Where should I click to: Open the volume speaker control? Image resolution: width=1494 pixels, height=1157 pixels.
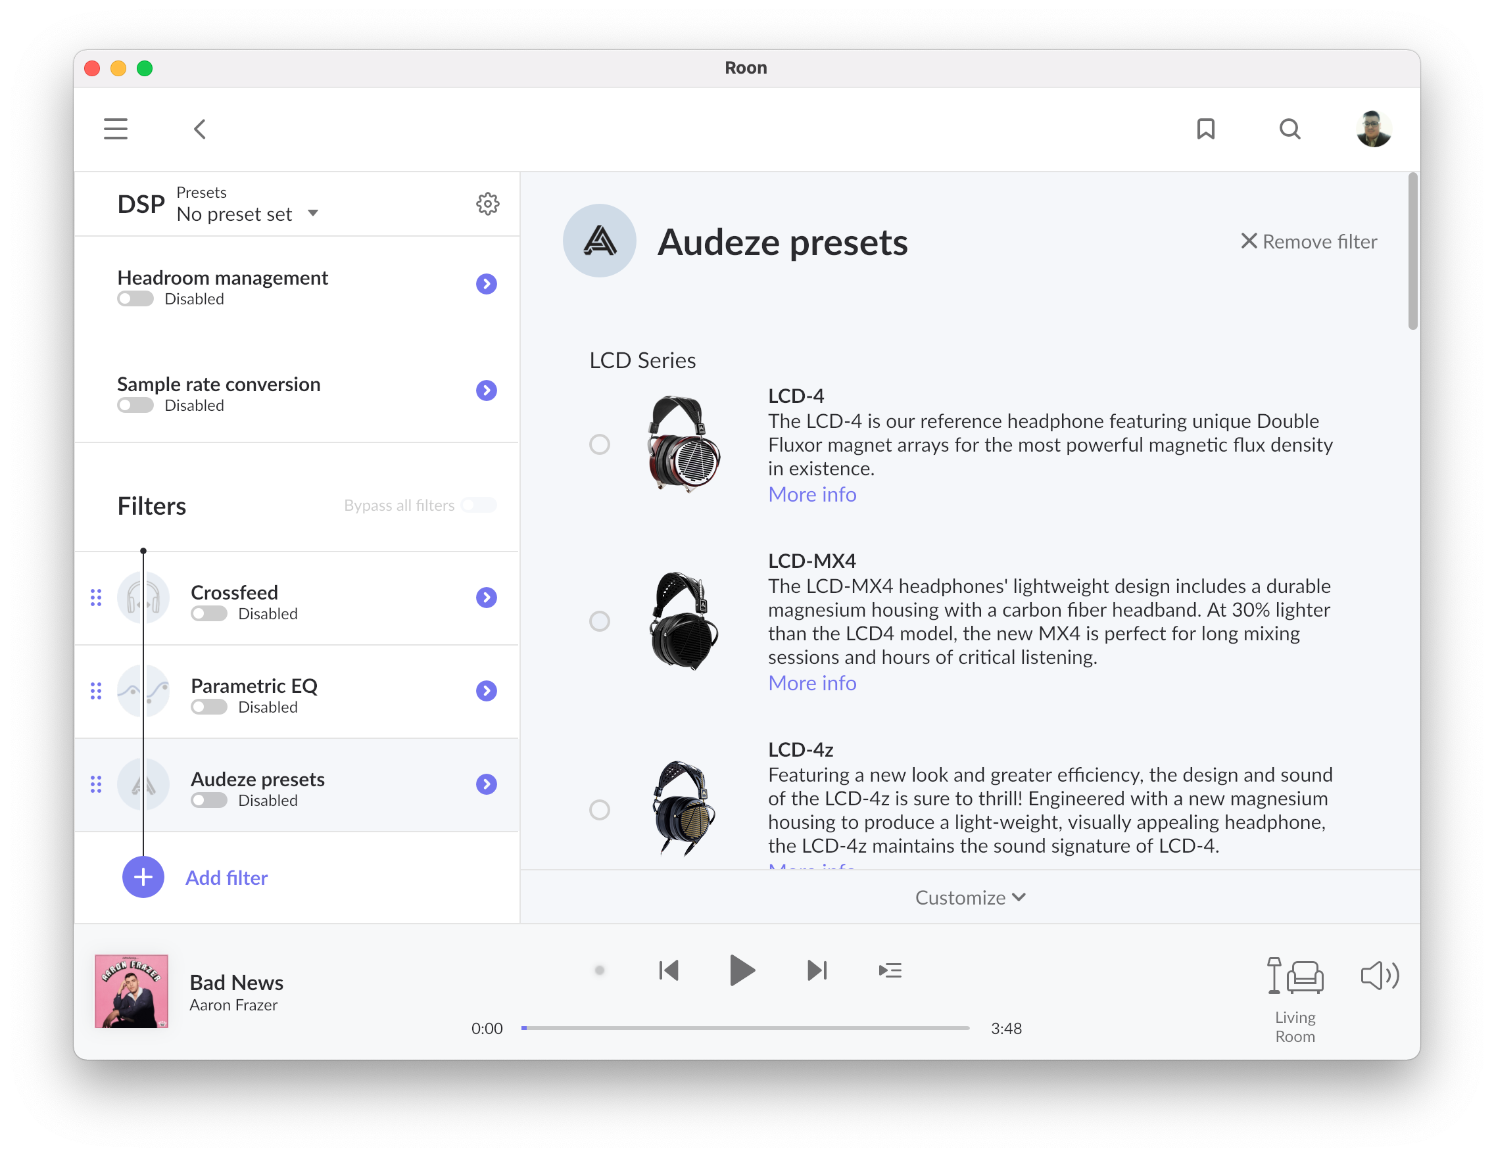(x=1379, y=975)
